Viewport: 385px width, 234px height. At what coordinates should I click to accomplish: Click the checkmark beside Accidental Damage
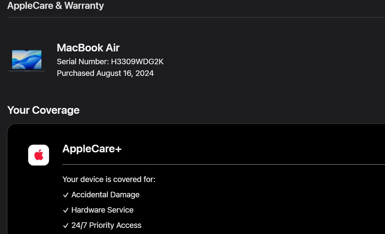(66, 195)
